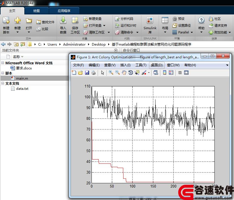Open the figure's 桌面(D) menu
Image resolution: width=234 pixels, height=200 pixels.
[157, 65]
